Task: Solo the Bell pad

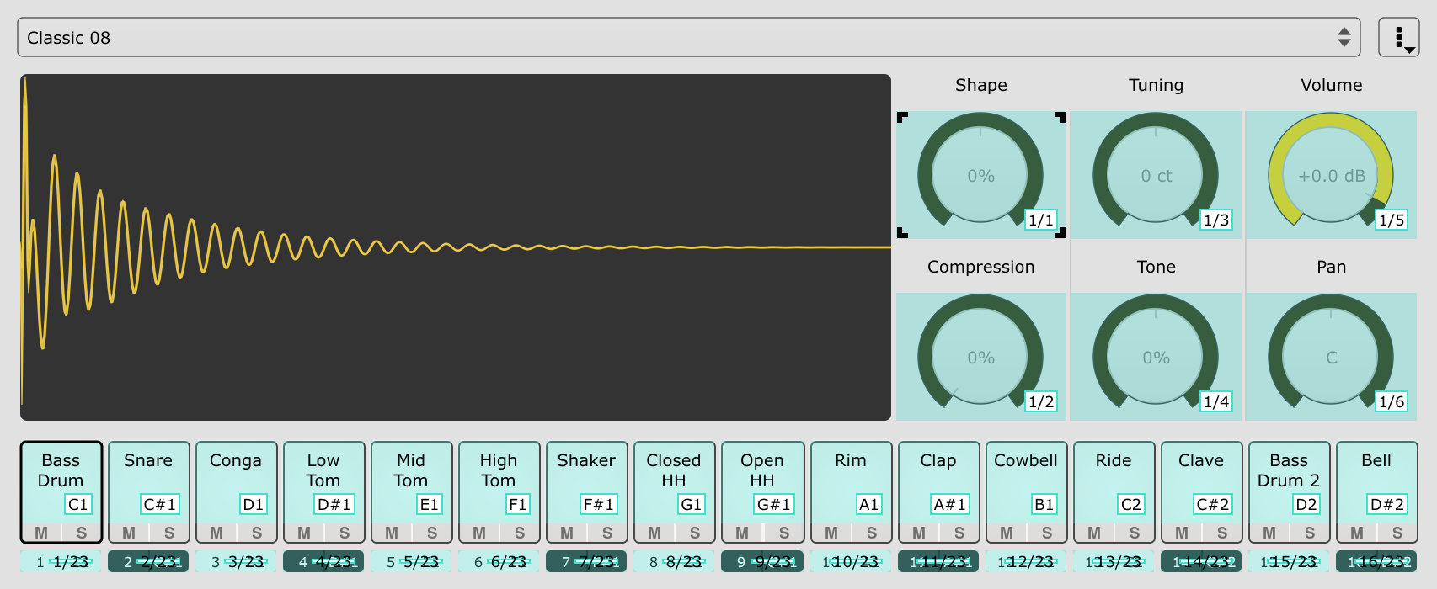Action: click(x=1397, y=533)
